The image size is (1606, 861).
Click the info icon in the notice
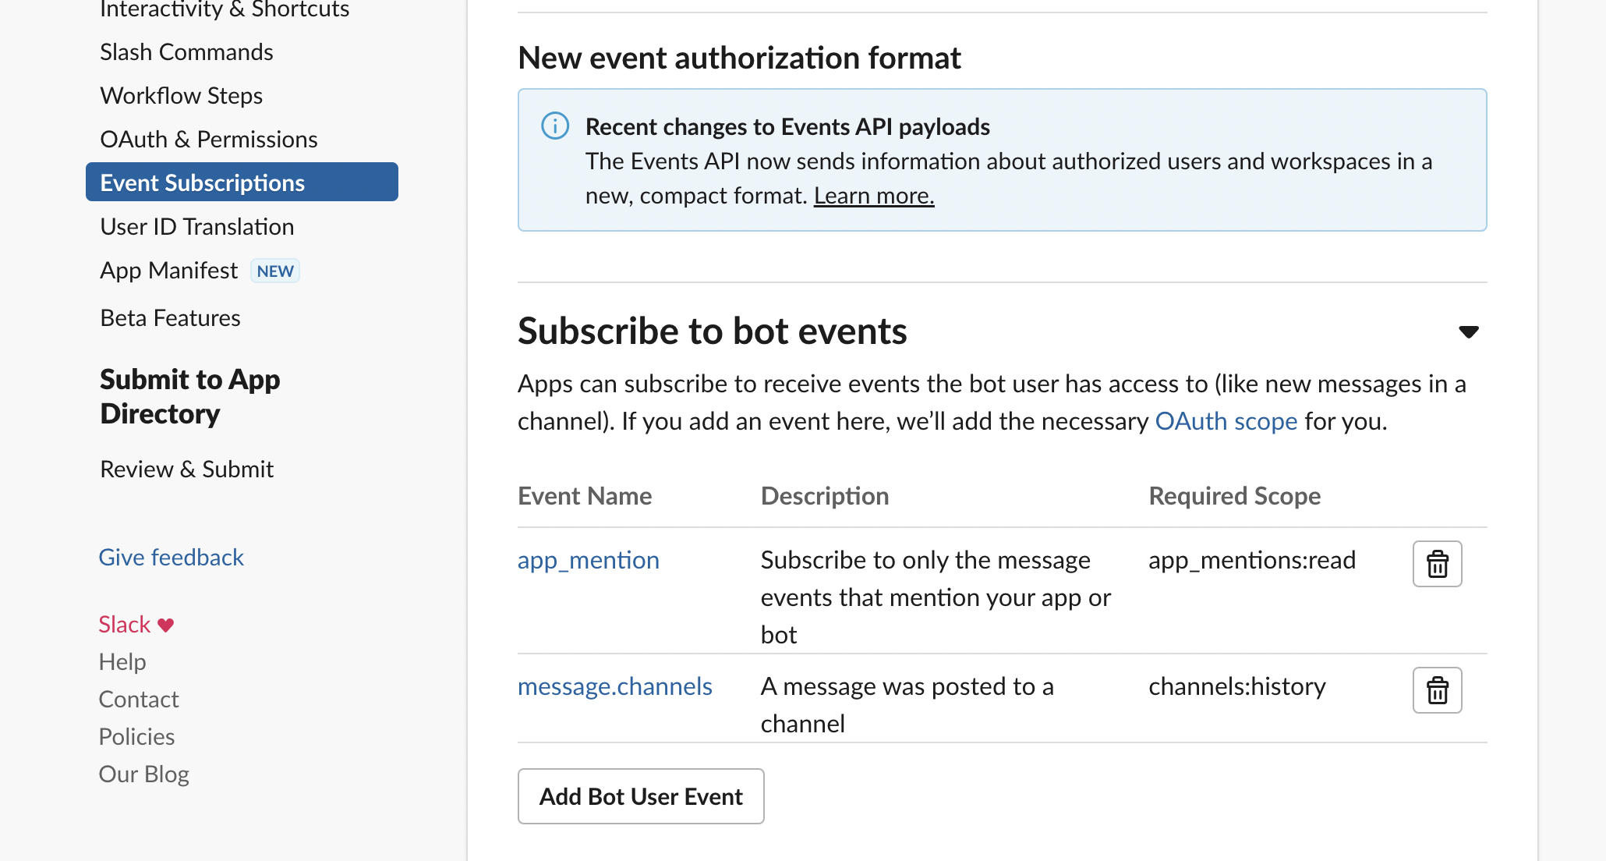pos(555,126)
